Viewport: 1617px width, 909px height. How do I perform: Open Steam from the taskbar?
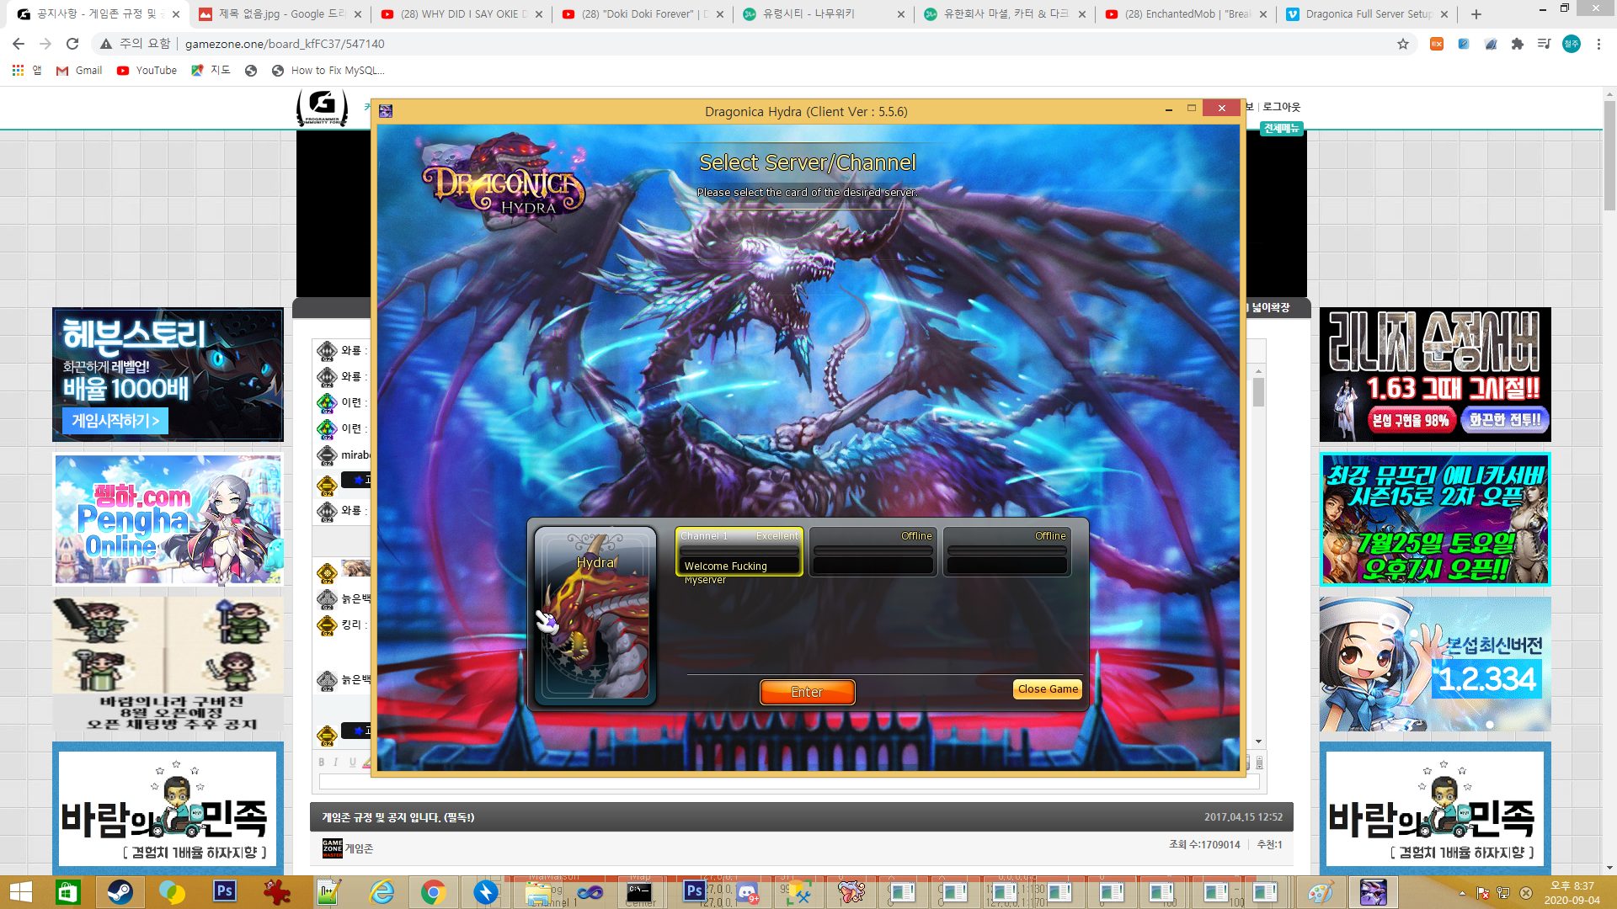coord(120,892)
